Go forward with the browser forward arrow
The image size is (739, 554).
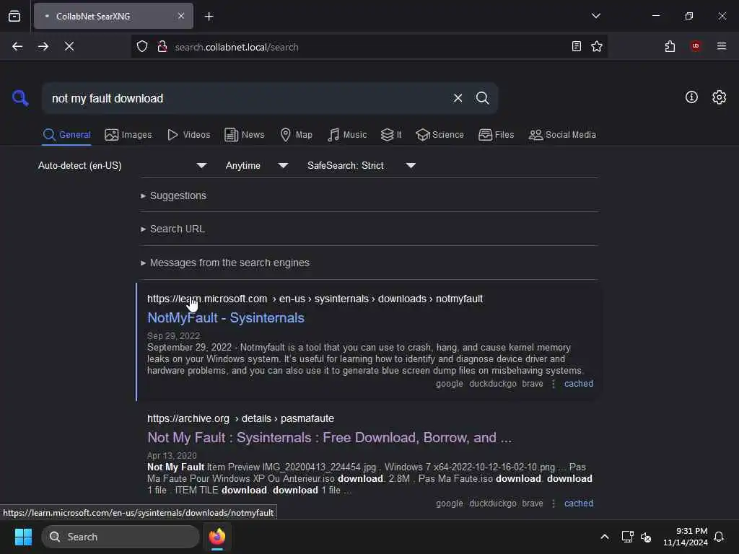(x=43, y=46)
